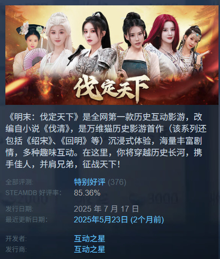Screen dimensions: 220x259
Task: Click the game header capsule image
Action: 112,55
